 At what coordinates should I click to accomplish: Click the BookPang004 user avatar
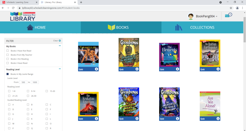point(191,16)
